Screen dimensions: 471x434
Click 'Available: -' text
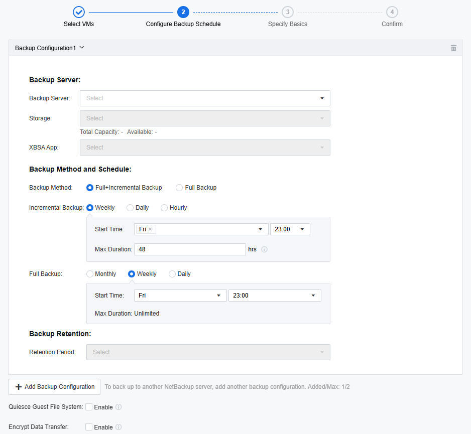point(142,132)
